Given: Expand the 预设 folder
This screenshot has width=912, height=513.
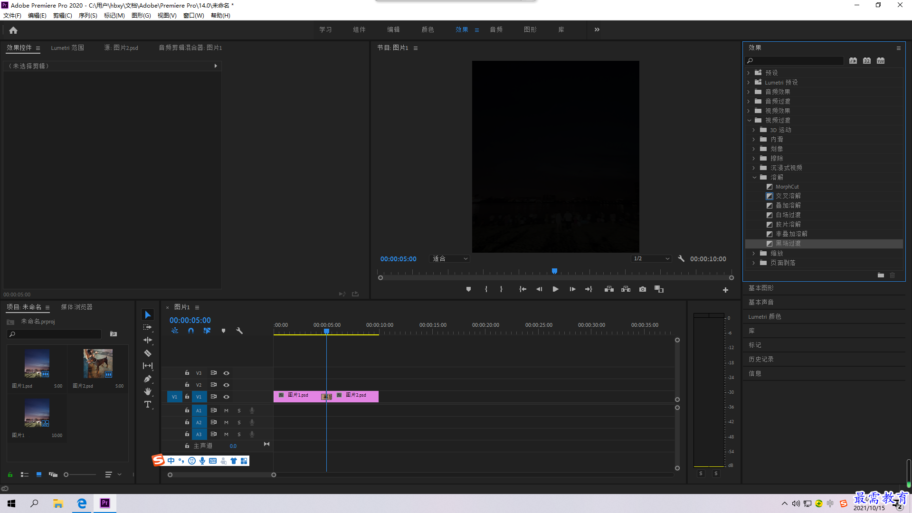Looking at the screenshot, I should (749, 73).
